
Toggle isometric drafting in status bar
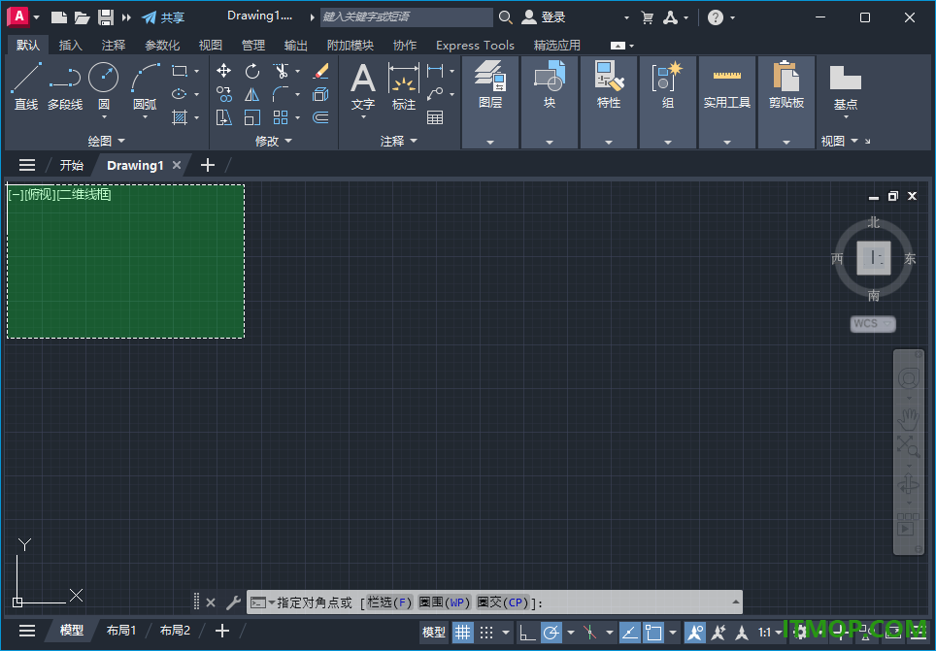click(589, 632)
